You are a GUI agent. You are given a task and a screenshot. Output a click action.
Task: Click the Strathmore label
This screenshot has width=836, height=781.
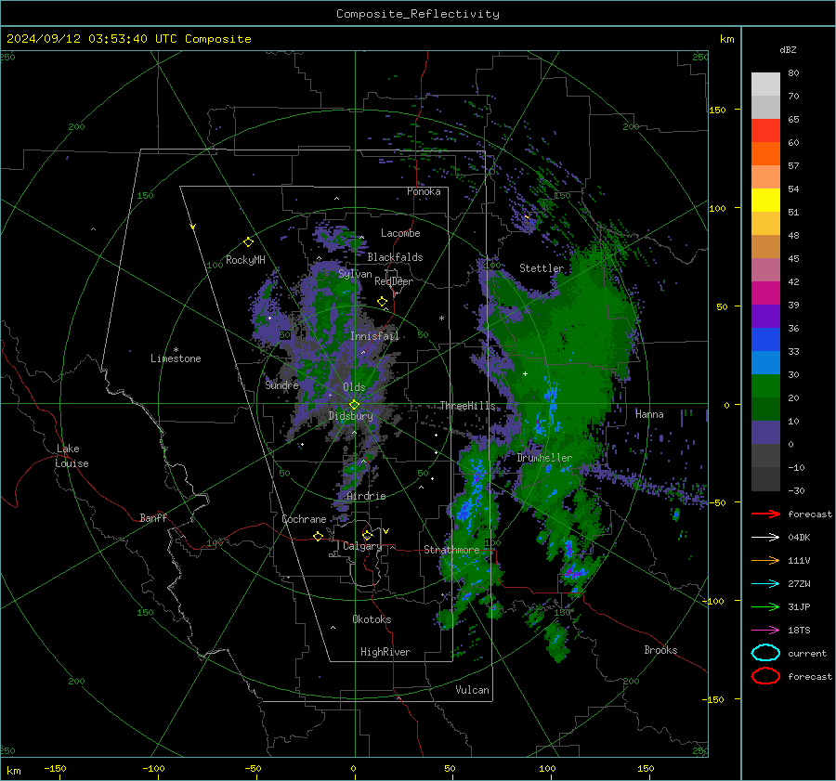point(451,550)
